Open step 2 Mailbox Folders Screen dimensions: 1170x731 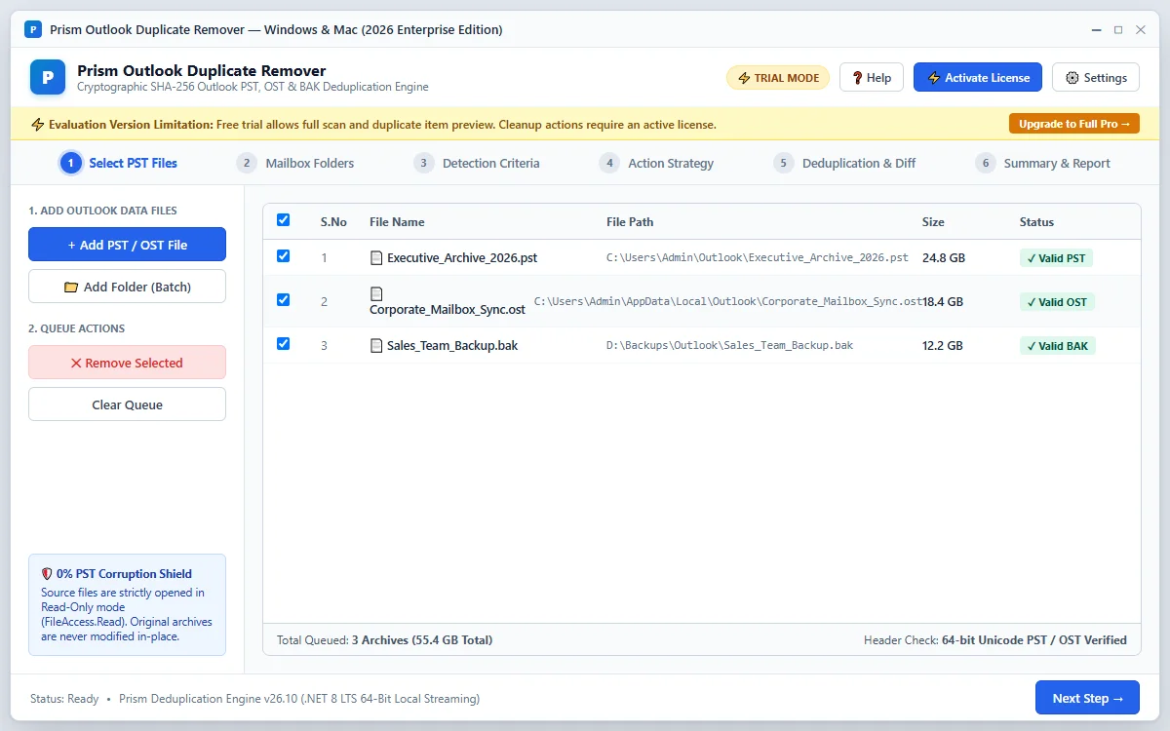pos(295,163)
